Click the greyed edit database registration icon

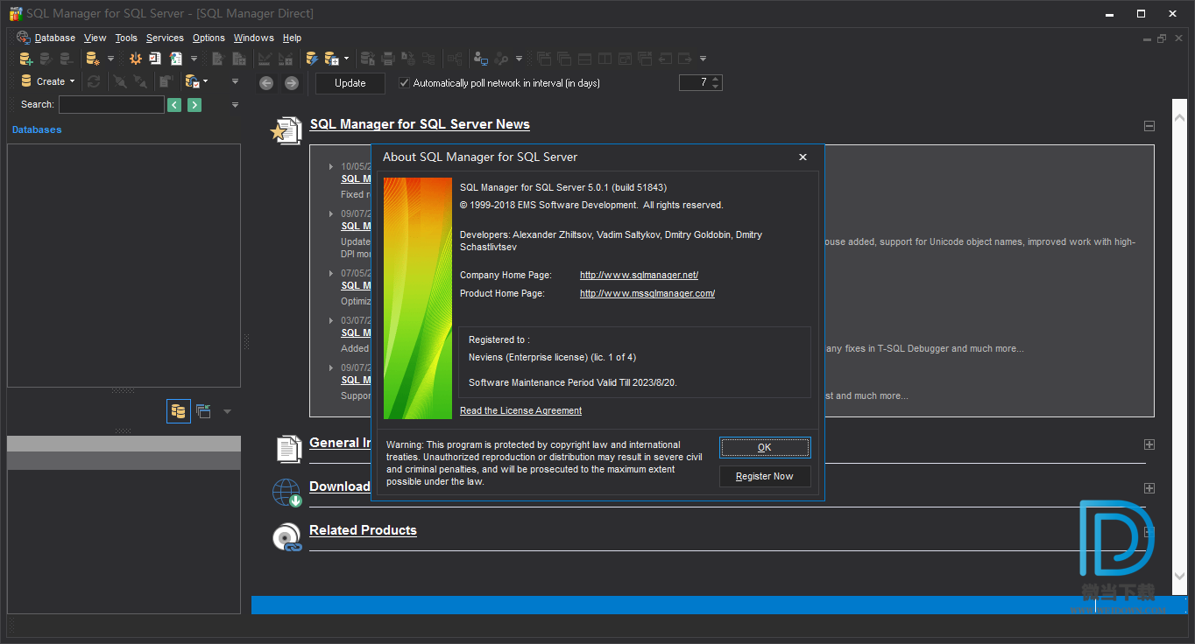point(46,59)
